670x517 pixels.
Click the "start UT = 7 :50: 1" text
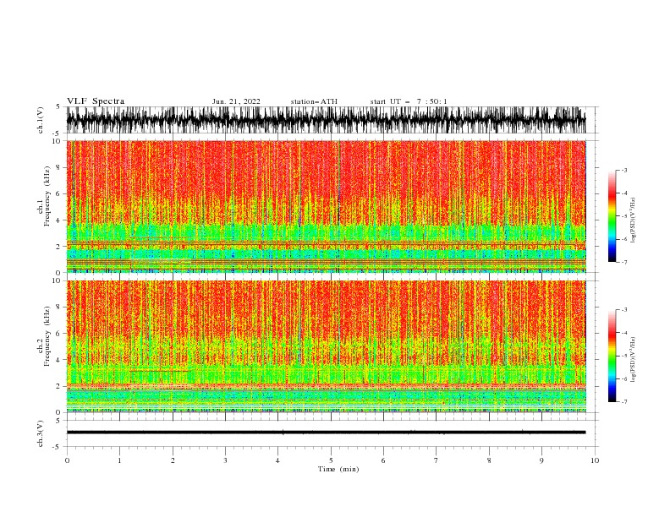[409, 101]
